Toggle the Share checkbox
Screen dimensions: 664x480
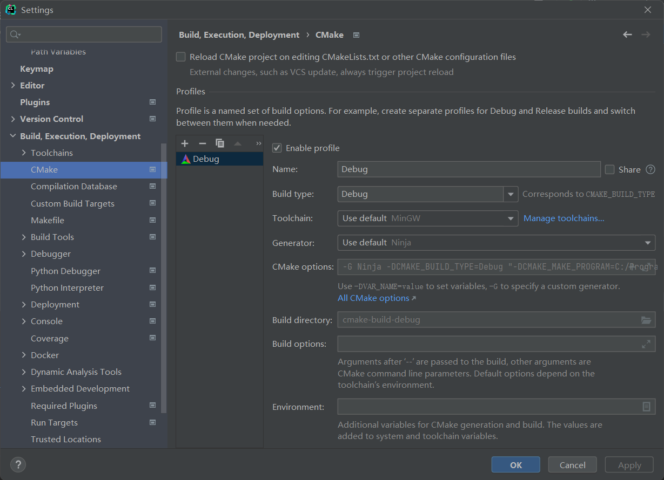click(610, 169)
